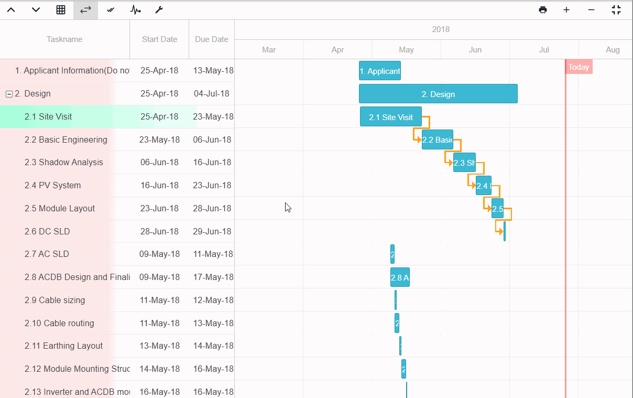Fit the chart to screen with the corners icon
This screenshot has height=398, width=633.
(616, 9)
